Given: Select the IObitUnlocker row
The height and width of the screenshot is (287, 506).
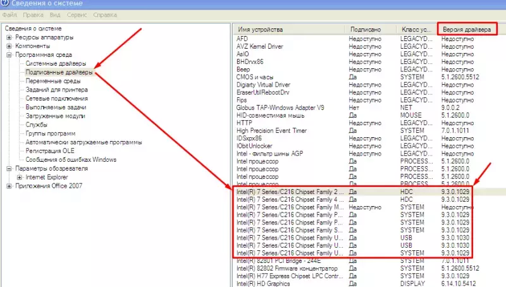Looking at the screenshot, I should click(369, 146).
